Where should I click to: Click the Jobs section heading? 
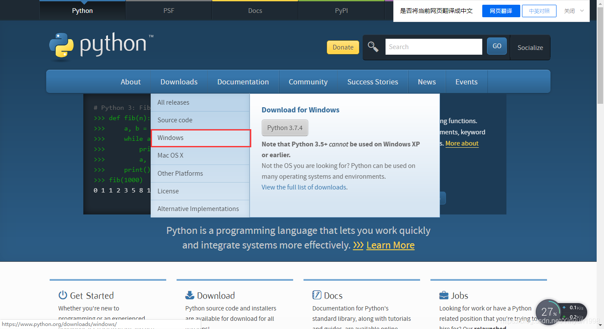pyautogui.click(x=459, y=295)
